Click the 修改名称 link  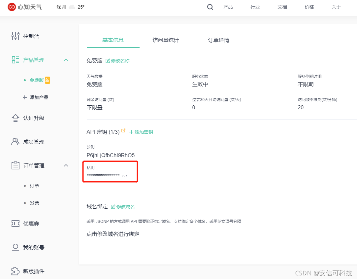point(117,61)
